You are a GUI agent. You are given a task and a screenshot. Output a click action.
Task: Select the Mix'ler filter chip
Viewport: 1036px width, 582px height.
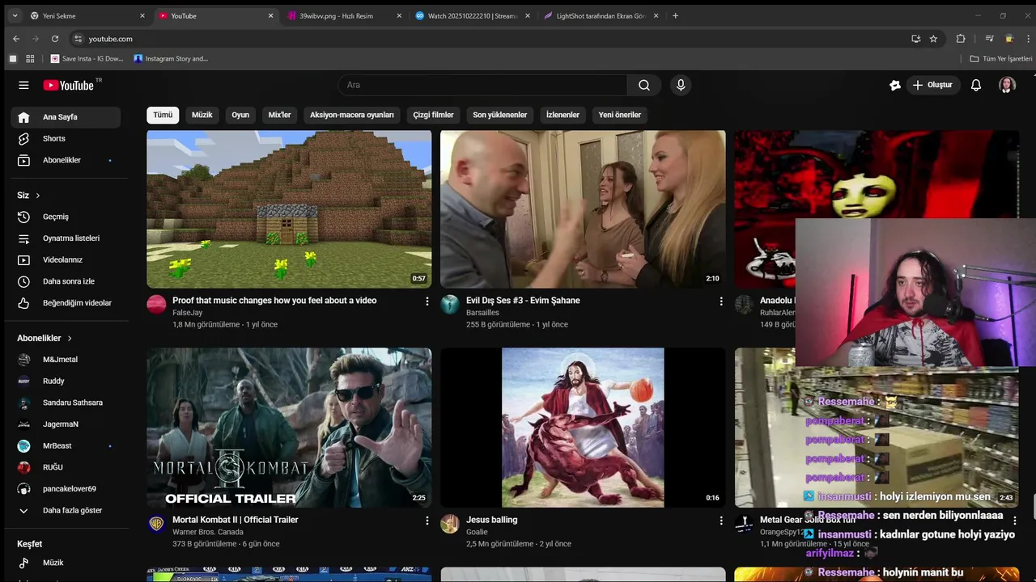(x=279, y=115)
